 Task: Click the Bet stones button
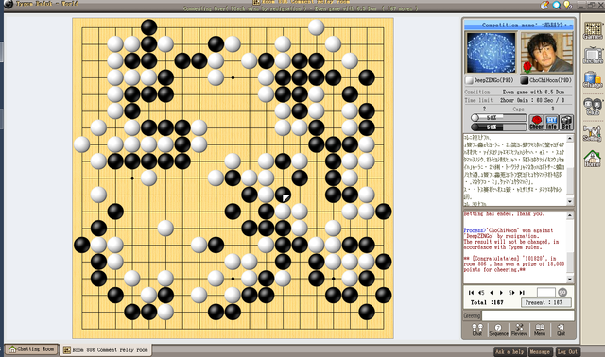[x=566, y=122]
